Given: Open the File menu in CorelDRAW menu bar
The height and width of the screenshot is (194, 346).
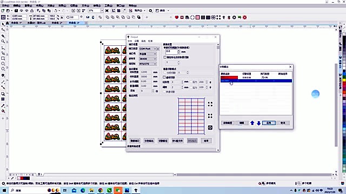Looking at the screenshot, I should point(5,5).
